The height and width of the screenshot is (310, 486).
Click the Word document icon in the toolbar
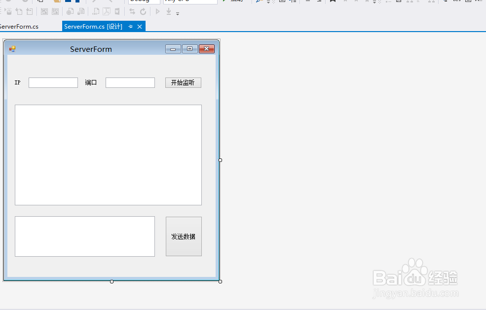click(117, 12)
